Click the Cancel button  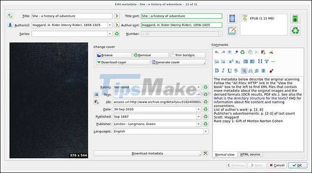coord(277,165)
